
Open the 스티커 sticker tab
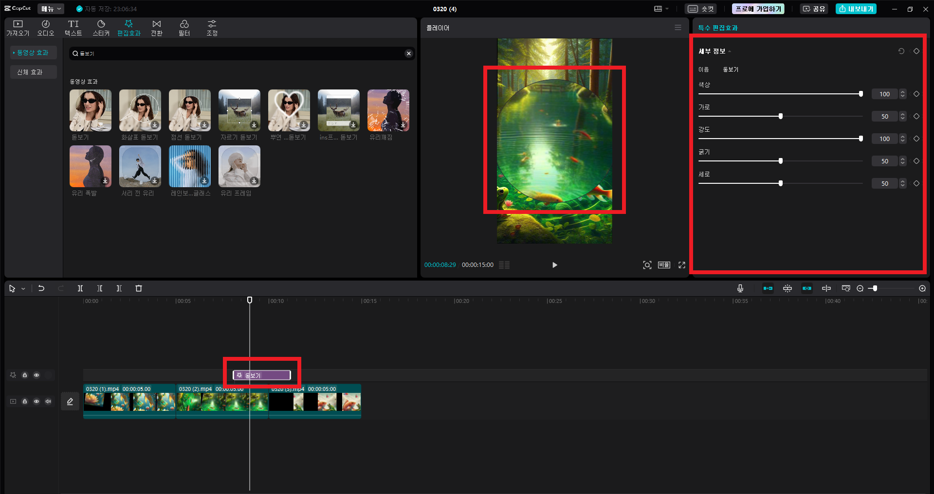101,28
